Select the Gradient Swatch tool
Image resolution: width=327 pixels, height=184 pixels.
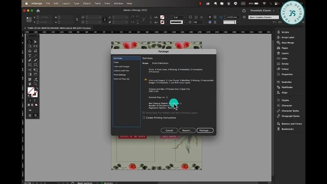30,74
